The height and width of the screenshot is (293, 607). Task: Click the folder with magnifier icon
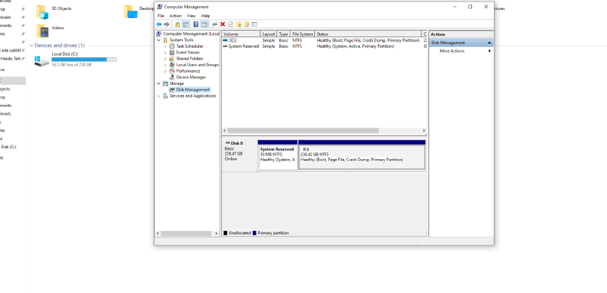246,24
